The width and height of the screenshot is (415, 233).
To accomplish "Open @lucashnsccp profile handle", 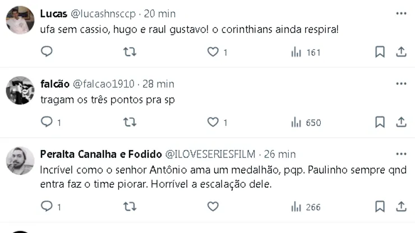I will click(x=102, y=14).
